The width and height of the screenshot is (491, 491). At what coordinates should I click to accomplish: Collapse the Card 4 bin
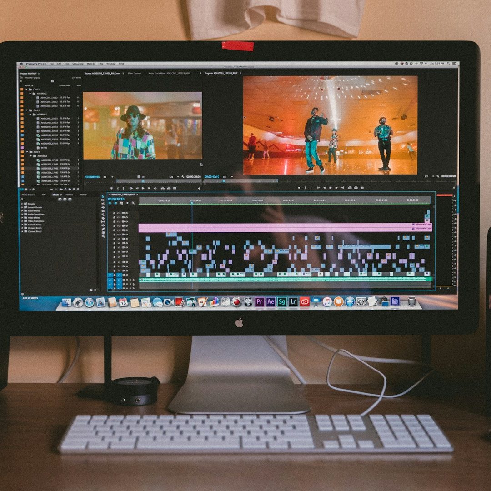[x=26, y=110]
